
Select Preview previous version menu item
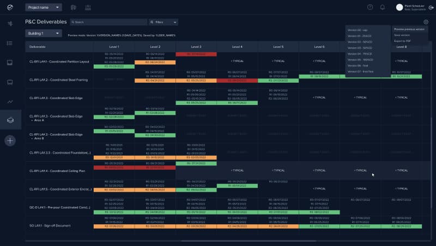[x=409, y=29]
